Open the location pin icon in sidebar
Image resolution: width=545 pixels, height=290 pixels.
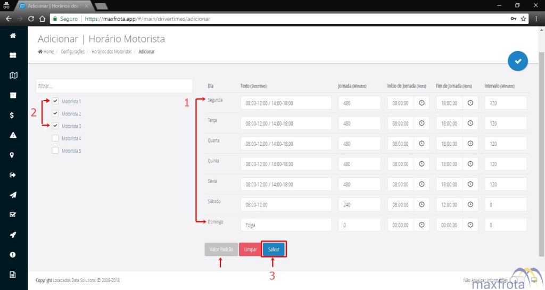tap(13, 155)
